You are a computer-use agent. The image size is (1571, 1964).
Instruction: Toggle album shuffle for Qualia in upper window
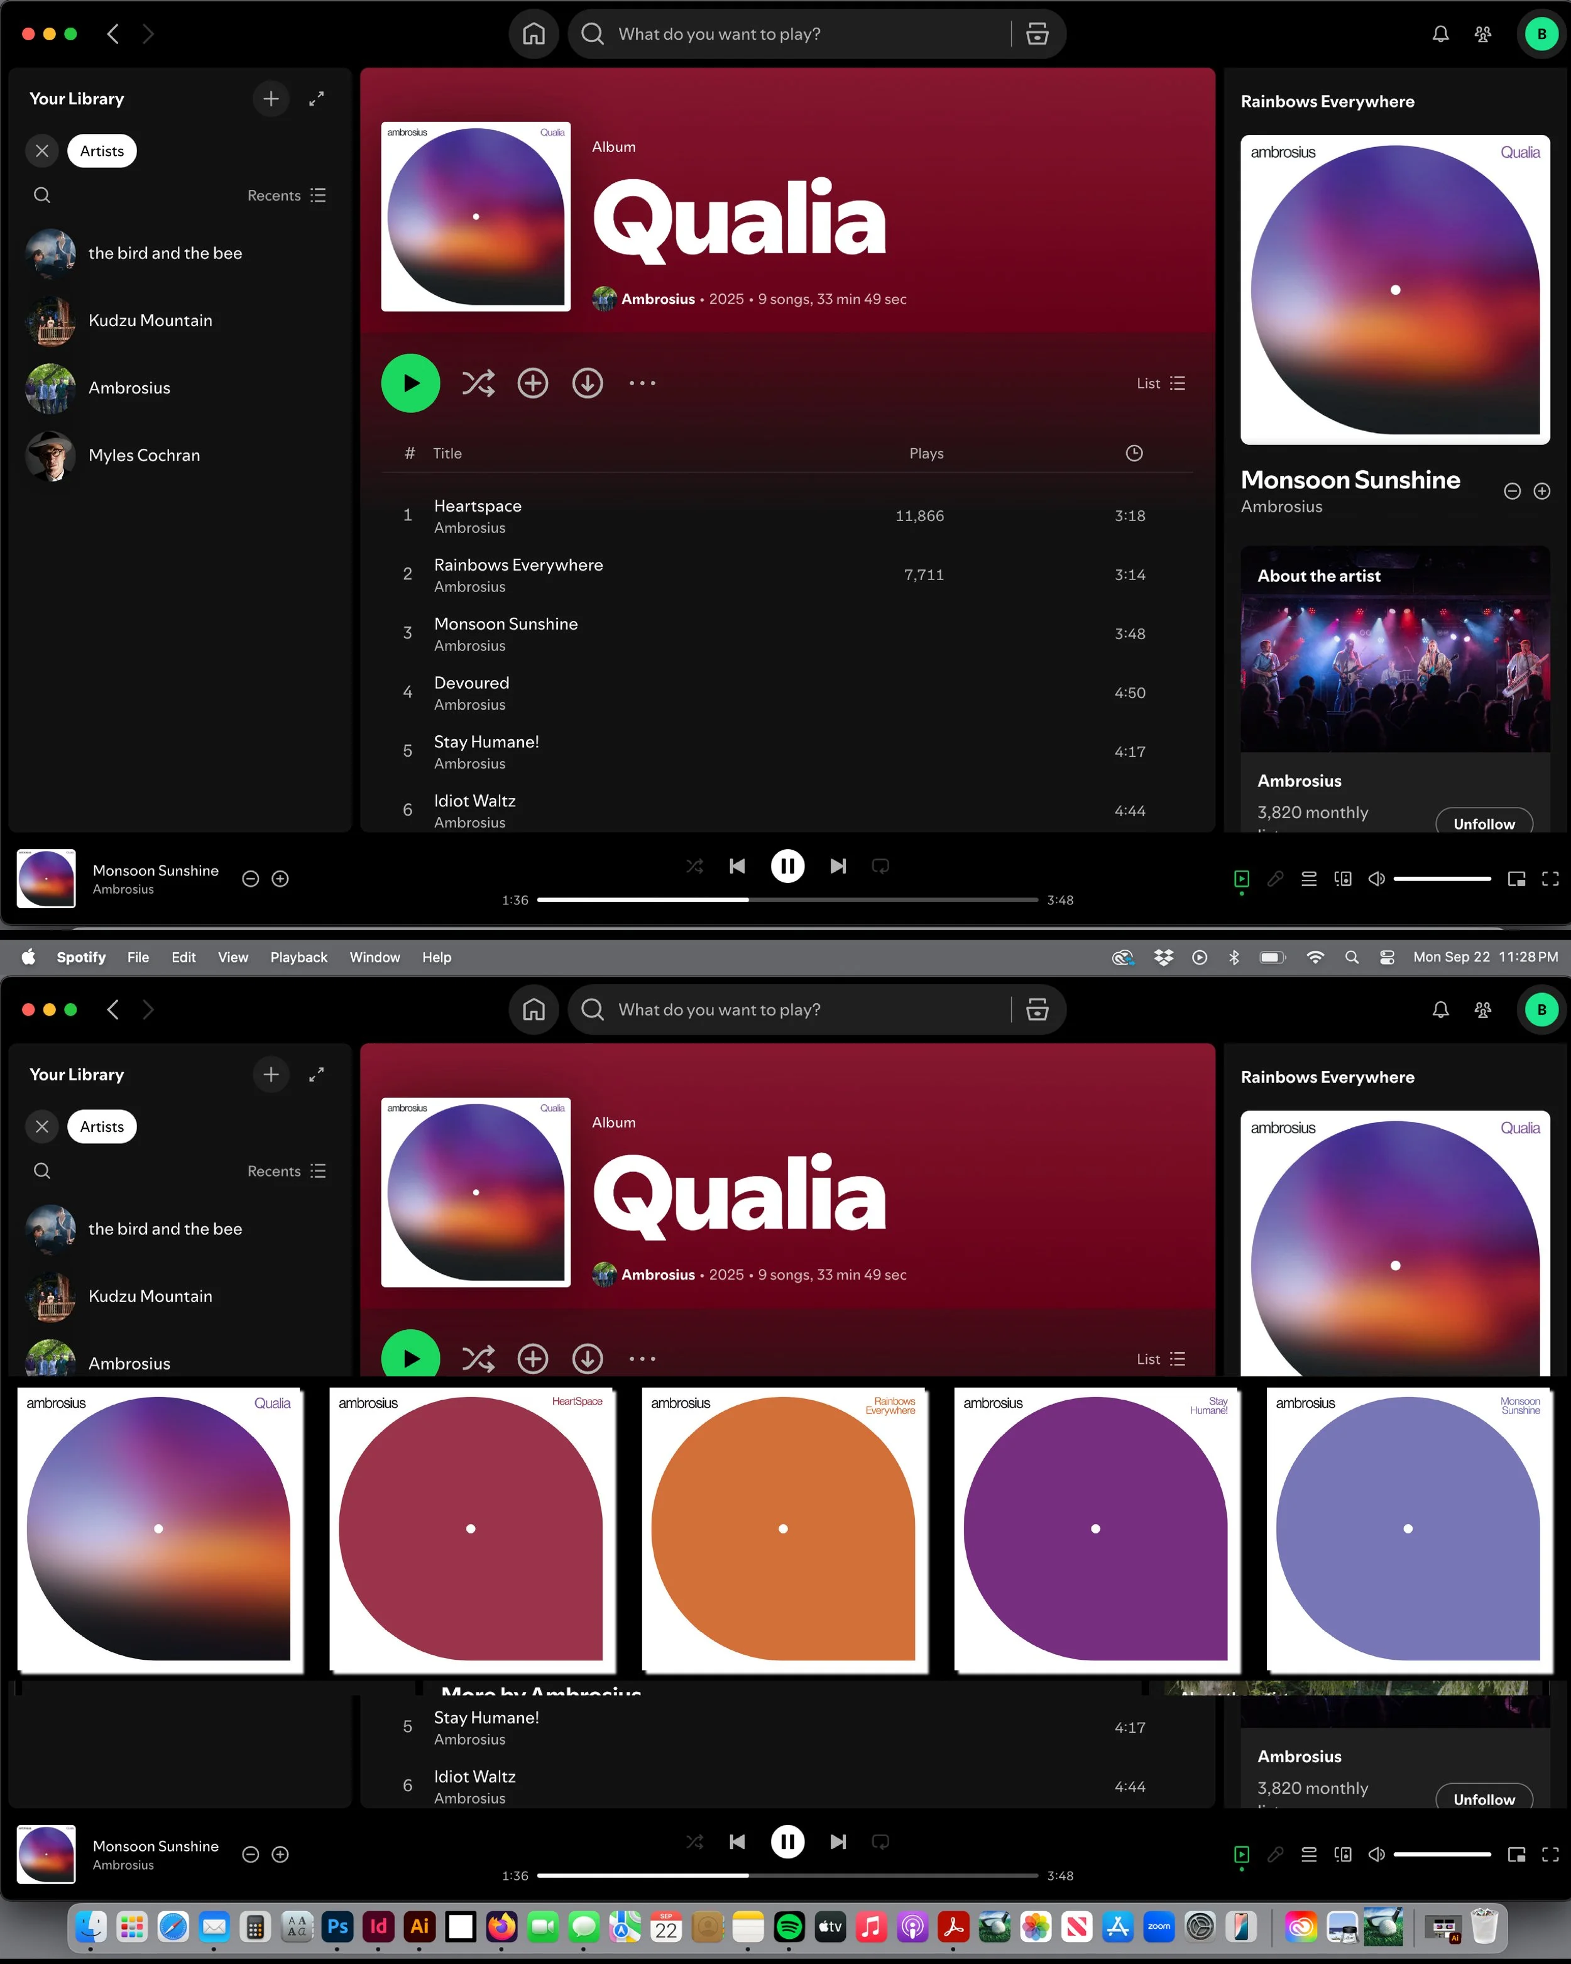478,383
